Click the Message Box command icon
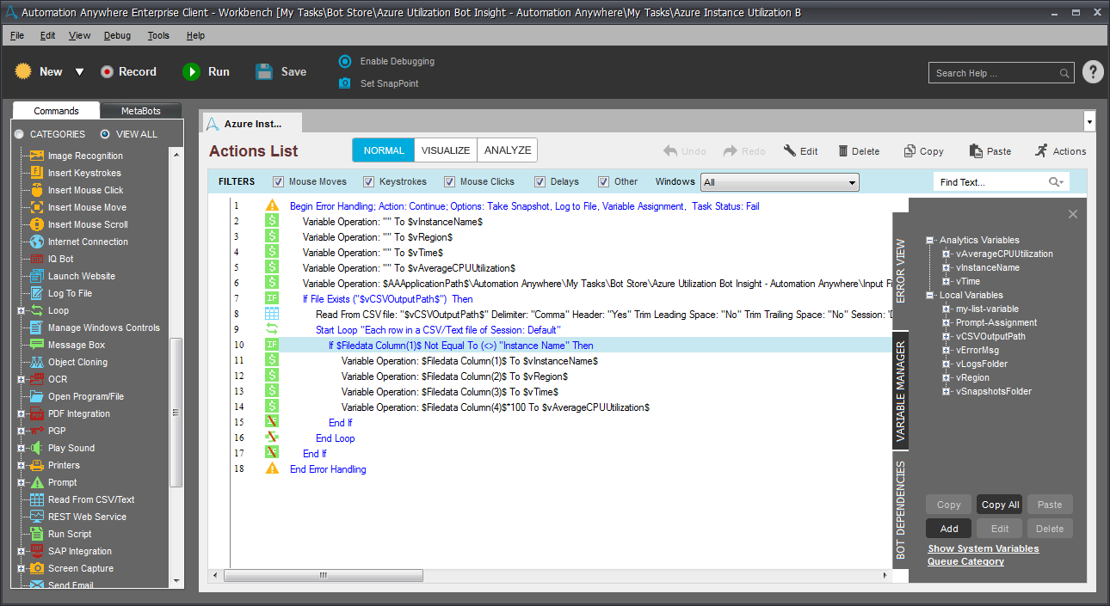Image resolution: width=1110 pixels, height=606 pixels. pyautogui.click(x=37, y=345)
